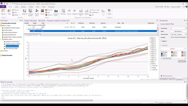Screen dimensions: 188x106
Task: Switch to the Data ribbon tab
Action: 17,7
